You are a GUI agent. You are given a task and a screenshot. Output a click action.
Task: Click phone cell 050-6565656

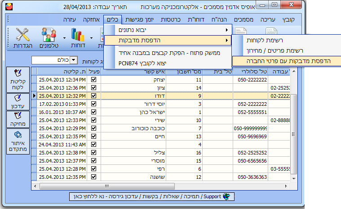(x=250, y=161)
